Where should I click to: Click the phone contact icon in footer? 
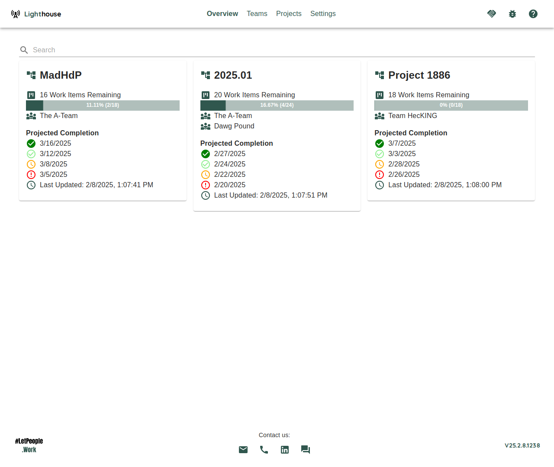coord(264,450)
